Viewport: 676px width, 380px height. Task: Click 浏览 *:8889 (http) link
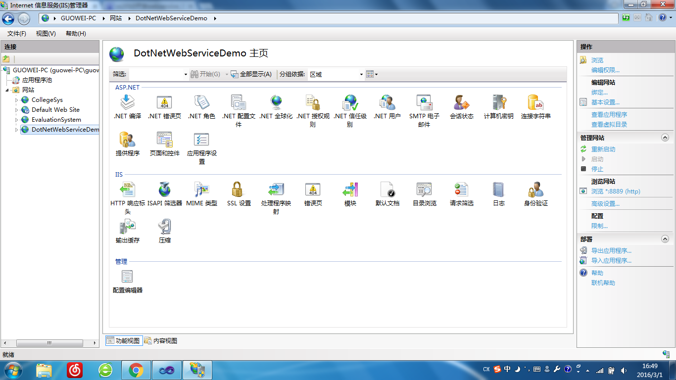[616, 191]
